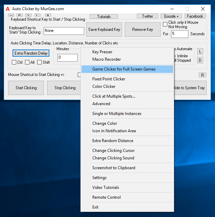Click the Extra Random Delay button

click(31, 53)
